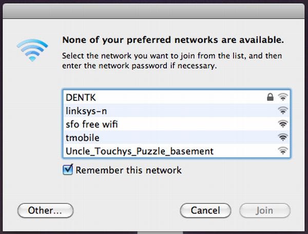This screenshot has width=308, height=234.
Task: Click the large blue Wi-Fi icon
Action: 32,49
